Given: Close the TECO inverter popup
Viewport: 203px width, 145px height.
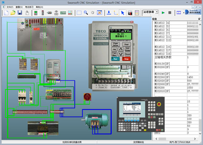Looking at the screenshot, I should pyautogui.click(x=132, y=22).
